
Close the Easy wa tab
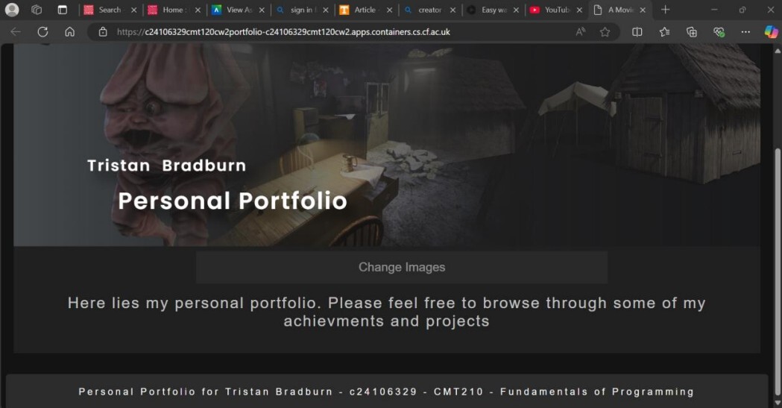pos(516,10)
